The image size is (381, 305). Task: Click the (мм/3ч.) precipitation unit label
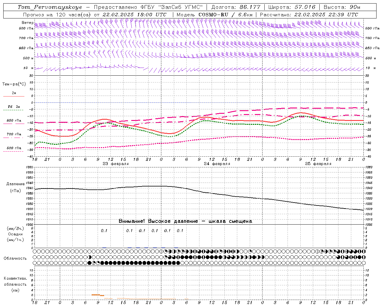[x=15, y=228]
